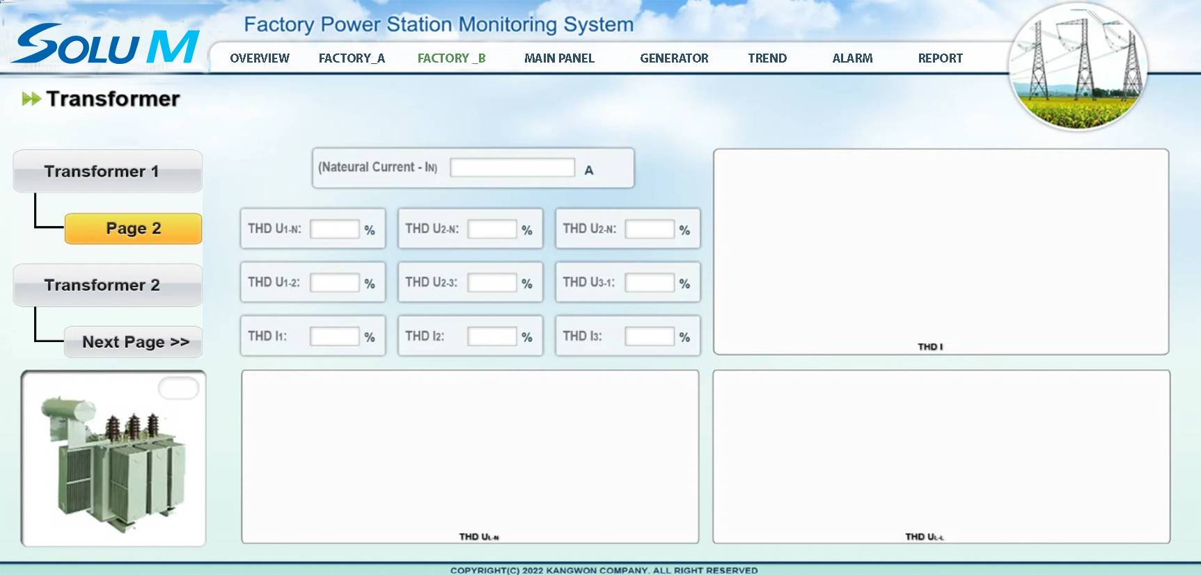Screen dimensions: 1201x575
Task: Click the THD I1 value field
Action: (334, 337)
